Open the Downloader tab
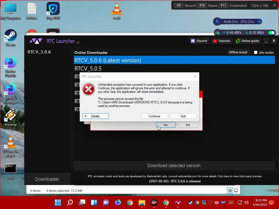This screenshot has height=209, width=279. tap(47, 179)
